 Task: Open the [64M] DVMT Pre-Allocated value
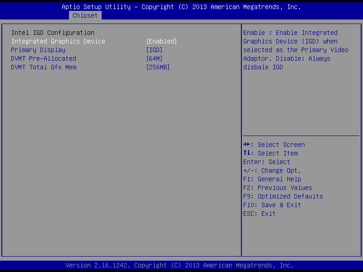[x=154, y=58]
